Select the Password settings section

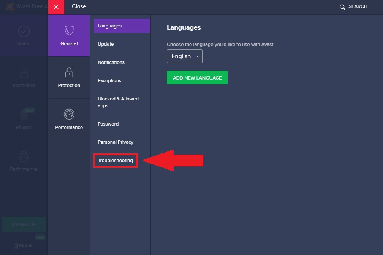(x=108, y=124)
